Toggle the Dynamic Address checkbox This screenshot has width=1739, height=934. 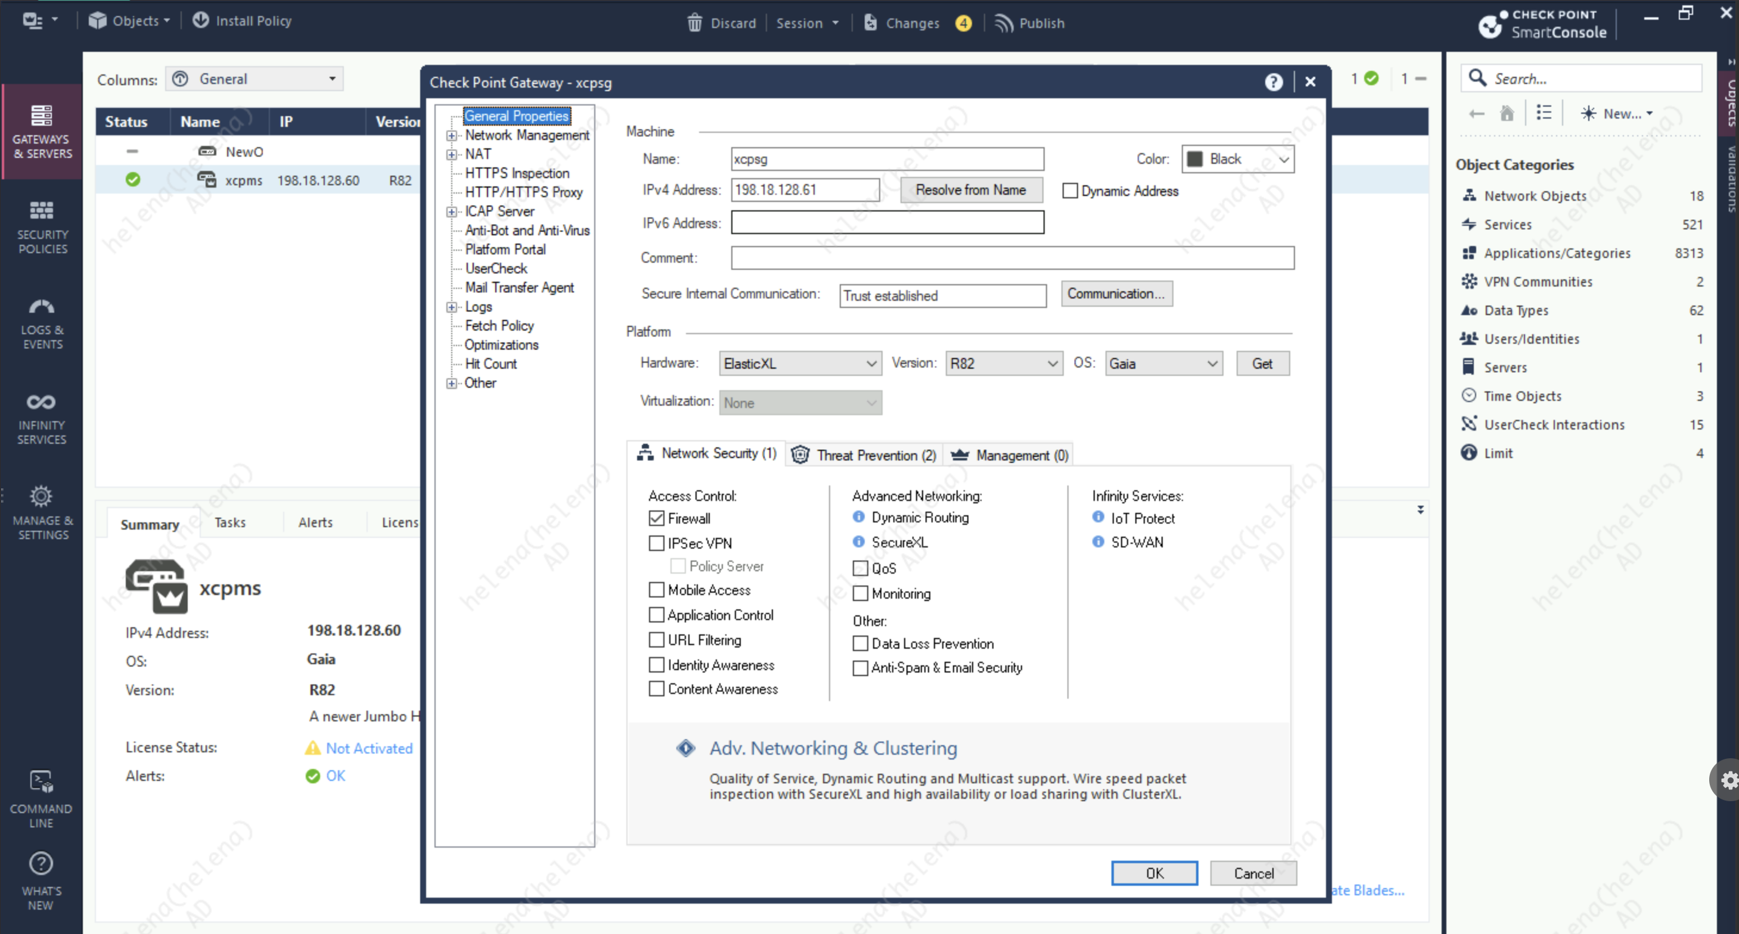tap(1069, 191)
